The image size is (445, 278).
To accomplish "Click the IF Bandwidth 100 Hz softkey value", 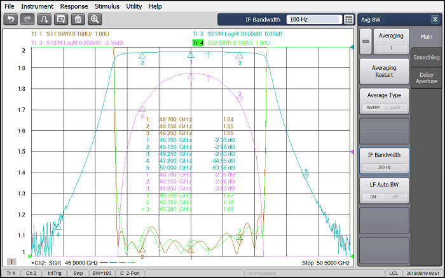I will (384, 167).
